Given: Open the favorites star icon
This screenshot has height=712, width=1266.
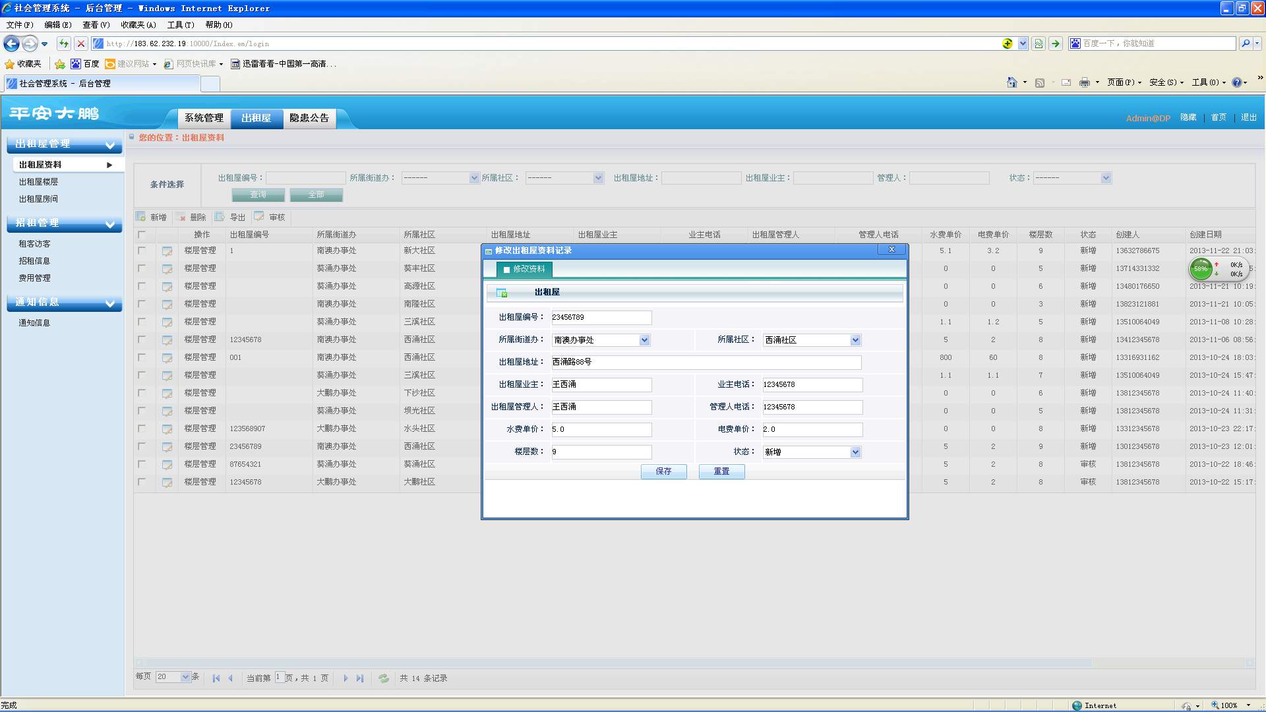Looking at the screenshot, I should [9, 64].
